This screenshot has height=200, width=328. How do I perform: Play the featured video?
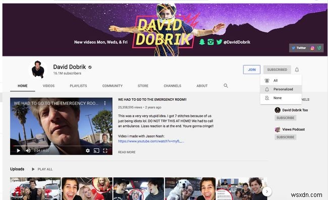coord(18,151)
